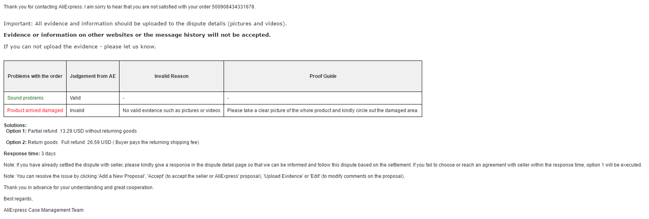This screenshot has width=649, height=219.
Task: Click the 'Response time: 3 days' line
Action: pos(30,154)
